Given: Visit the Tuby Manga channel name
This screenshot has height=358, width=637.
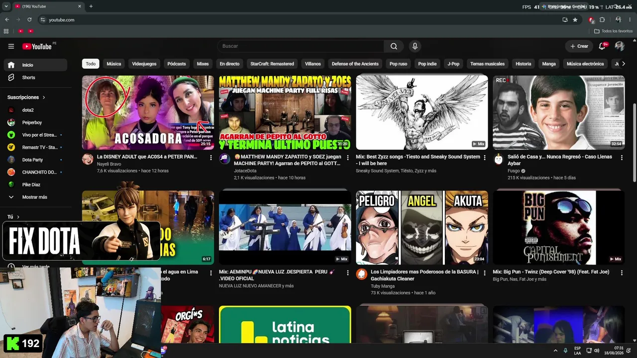Looking at the screenshot, I should click(x=383, y=286).
